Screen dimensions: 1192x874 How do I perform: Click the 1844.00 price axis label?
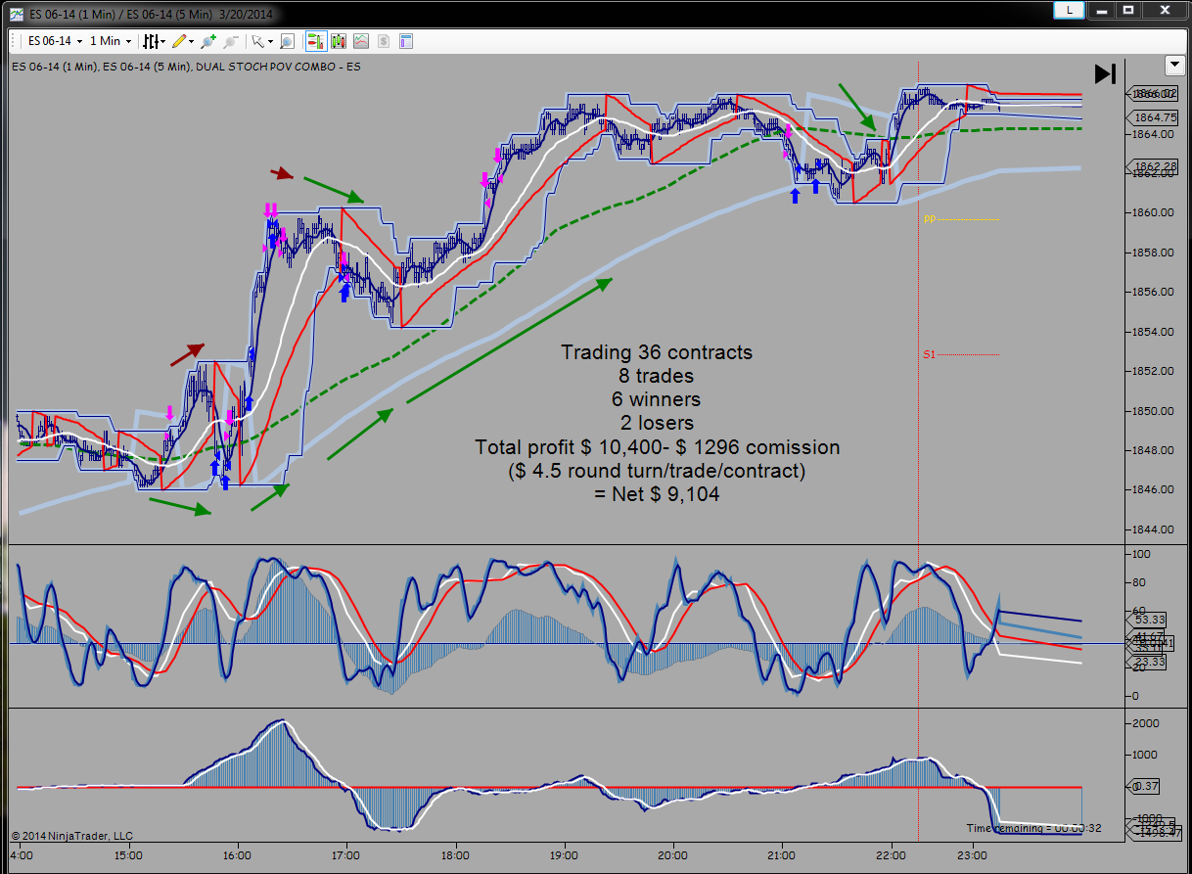(x=1155, y=529)
